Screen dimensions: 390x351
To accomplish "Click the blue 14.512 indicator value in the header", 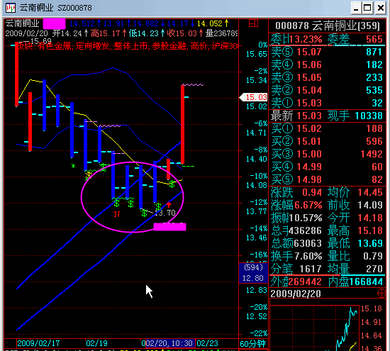I will click(x=82, y=23).
